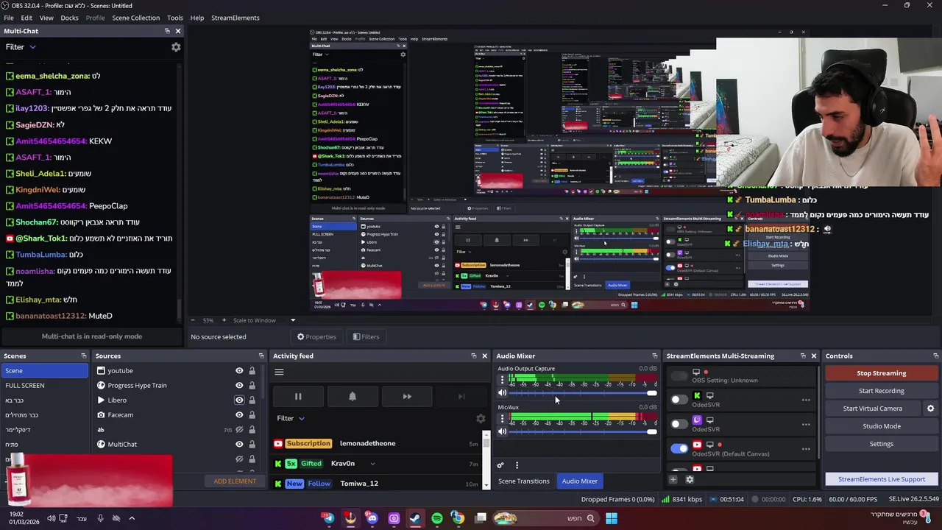Adjust the Audio Output Capture volume slider
Screen dimensions: 942x530
(583, 393)
